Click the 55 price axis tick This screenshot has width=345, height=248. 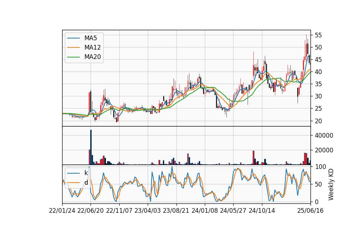tap(318, 35)
